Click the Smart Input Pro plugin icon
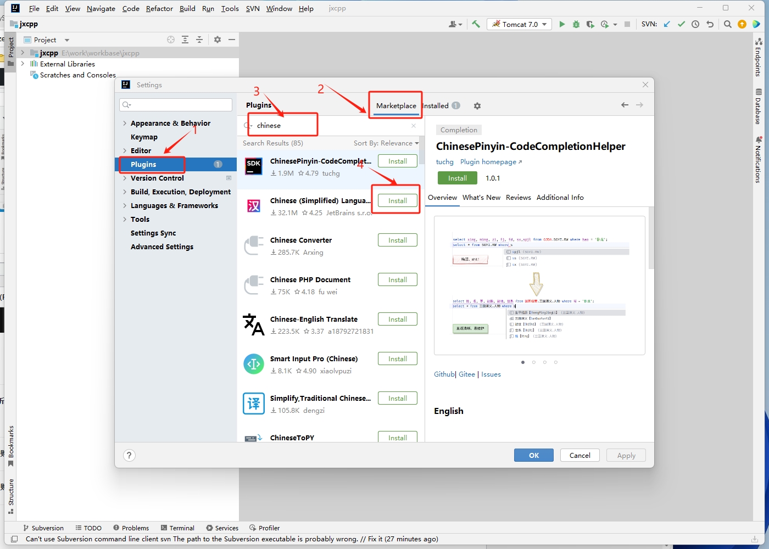Image resolution: width=769 pixels, height=549 pixels. 254,364
